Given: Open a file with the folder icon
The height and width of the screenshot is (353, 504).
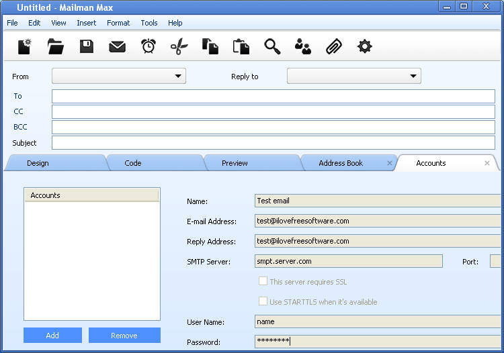Looking at the screenshot, I should pyautogui.click(x=56, y=46).
